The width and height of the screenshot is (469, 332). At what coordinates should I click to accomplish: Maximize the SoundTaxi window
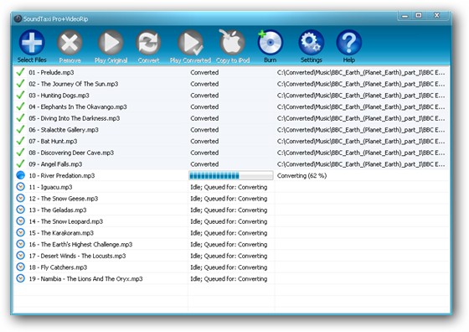coord(419,15)
